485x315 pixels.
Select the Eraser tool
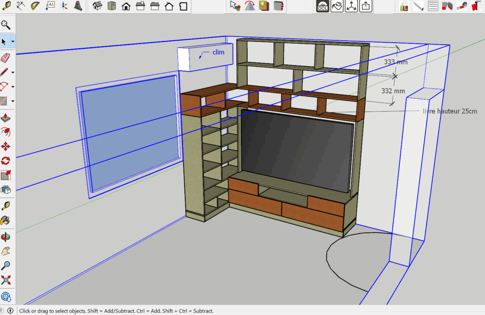(x=6, y=58)
